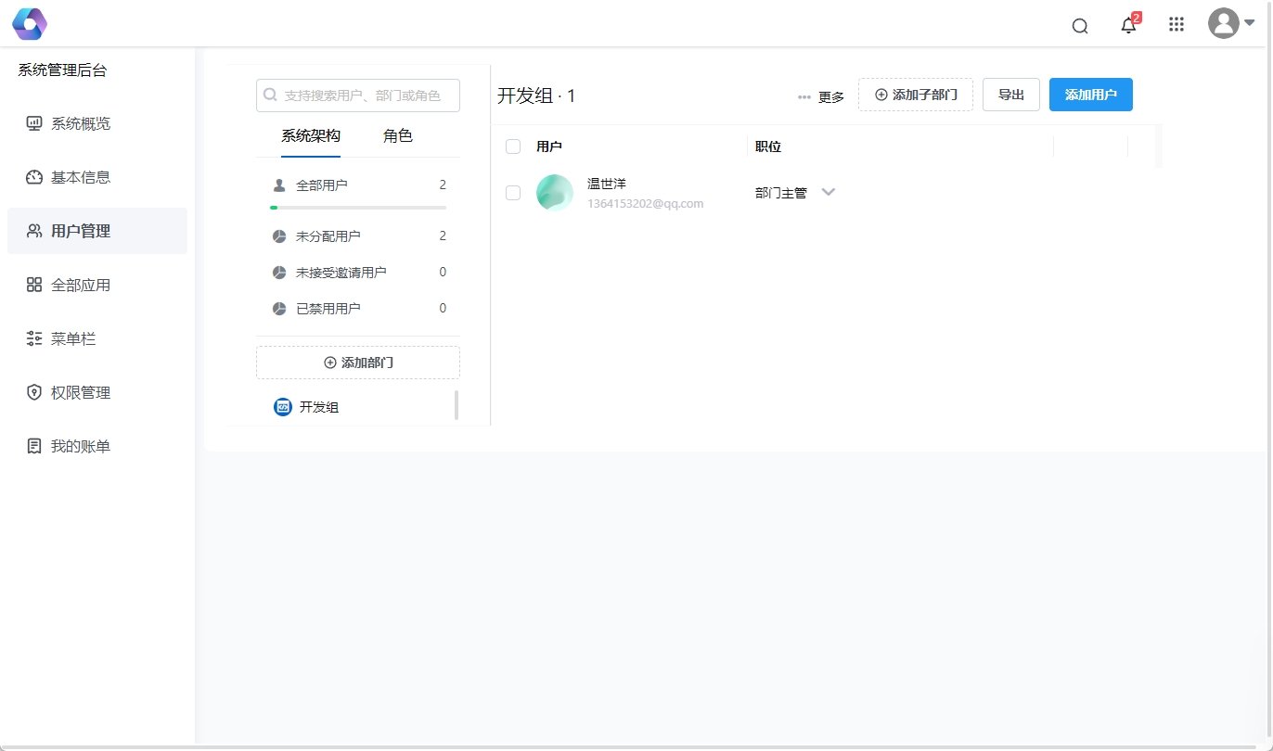Open the apps grid icon in top bar
The height and width of the screenshot is (751, 1273).
[1176, 24]
